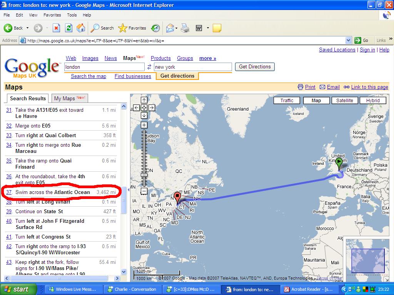
Task: Pan the map right arrow
Action: (x=152, y=108)
